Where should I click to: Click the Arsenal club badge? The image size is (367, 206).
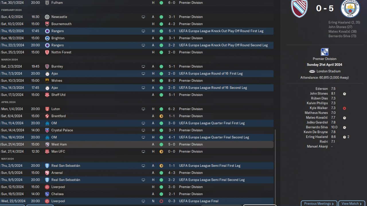tap(47, 173)
